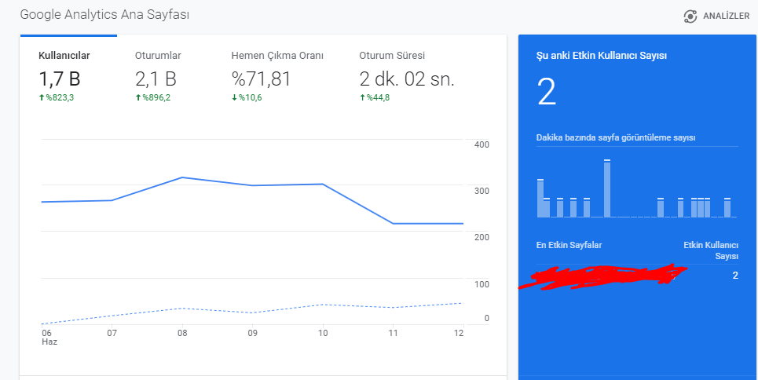This screenshot has height=380, width=758.
Task: Open the ANALİZLER button label
Action: (726, 16)
